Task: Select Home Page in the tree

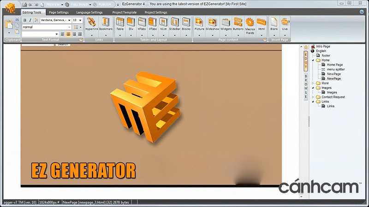Action: pos(335,65)
